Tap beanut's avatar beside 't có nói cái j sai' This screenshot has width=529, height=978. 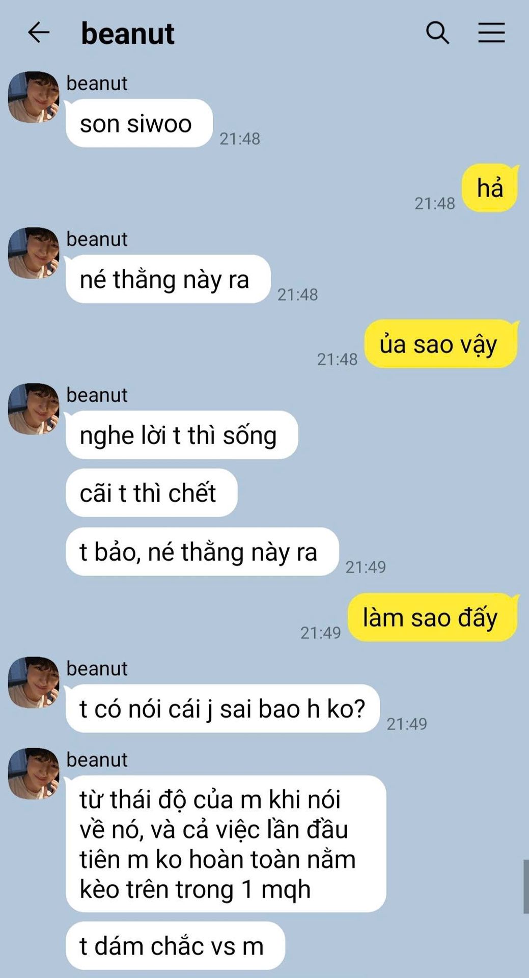(x=33, y=682)
